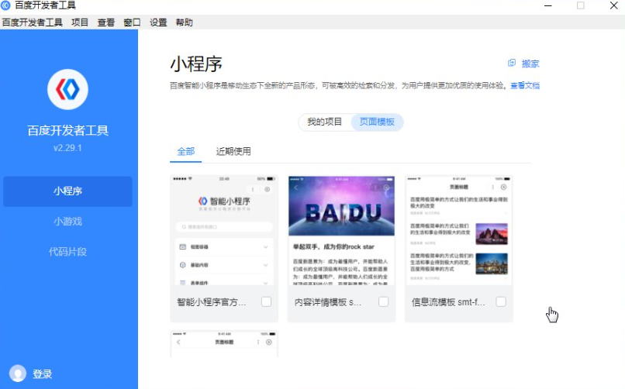625x389 pixels.
Task: Click 百度开发者工具 title in the sidebar
Action: pos(67,130)
